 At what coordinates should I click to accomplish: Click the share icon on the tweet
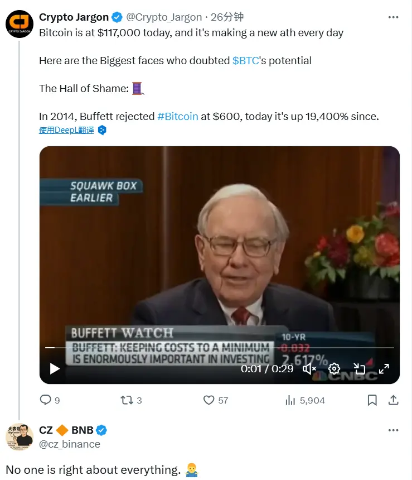393,400
